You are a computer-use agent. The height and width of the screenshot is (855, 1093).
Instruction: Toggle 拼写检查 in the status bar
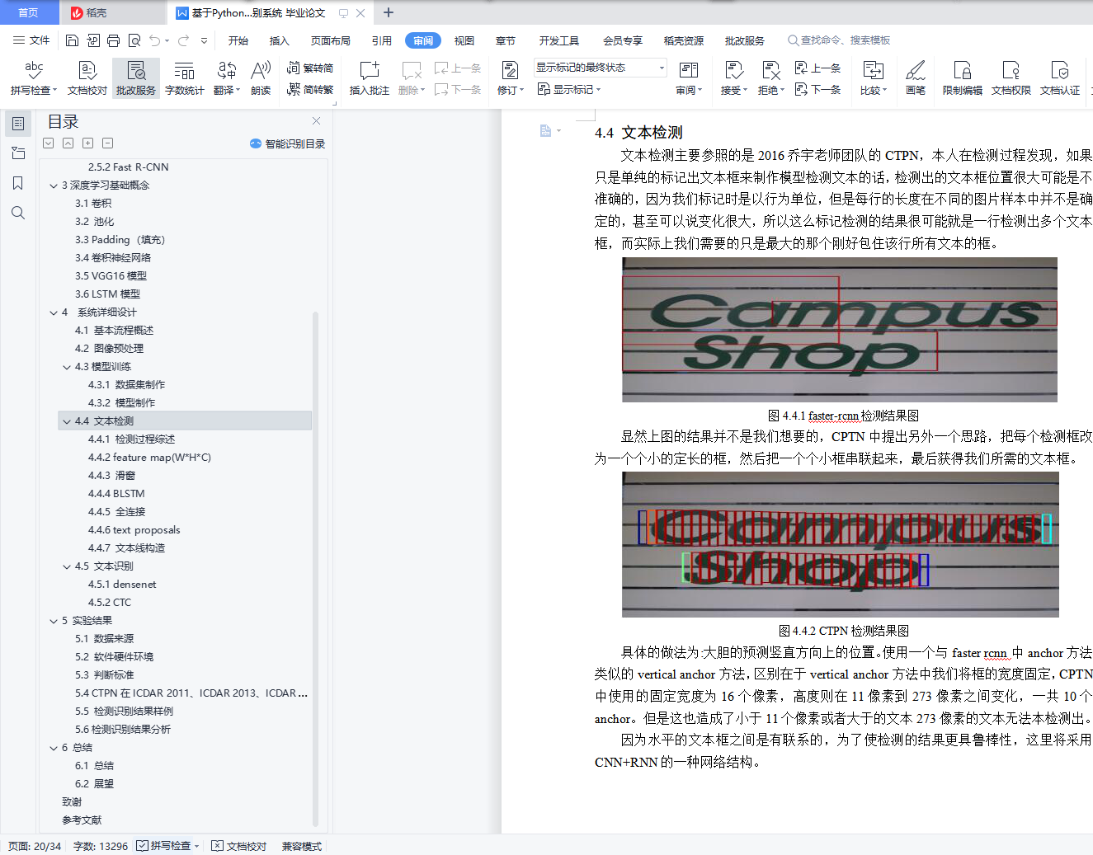168,846
